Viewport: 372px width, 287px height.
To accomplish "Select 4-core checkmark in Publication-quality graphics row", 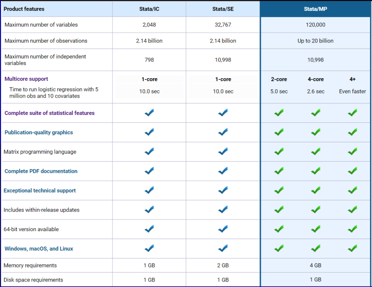I will 316,132.
